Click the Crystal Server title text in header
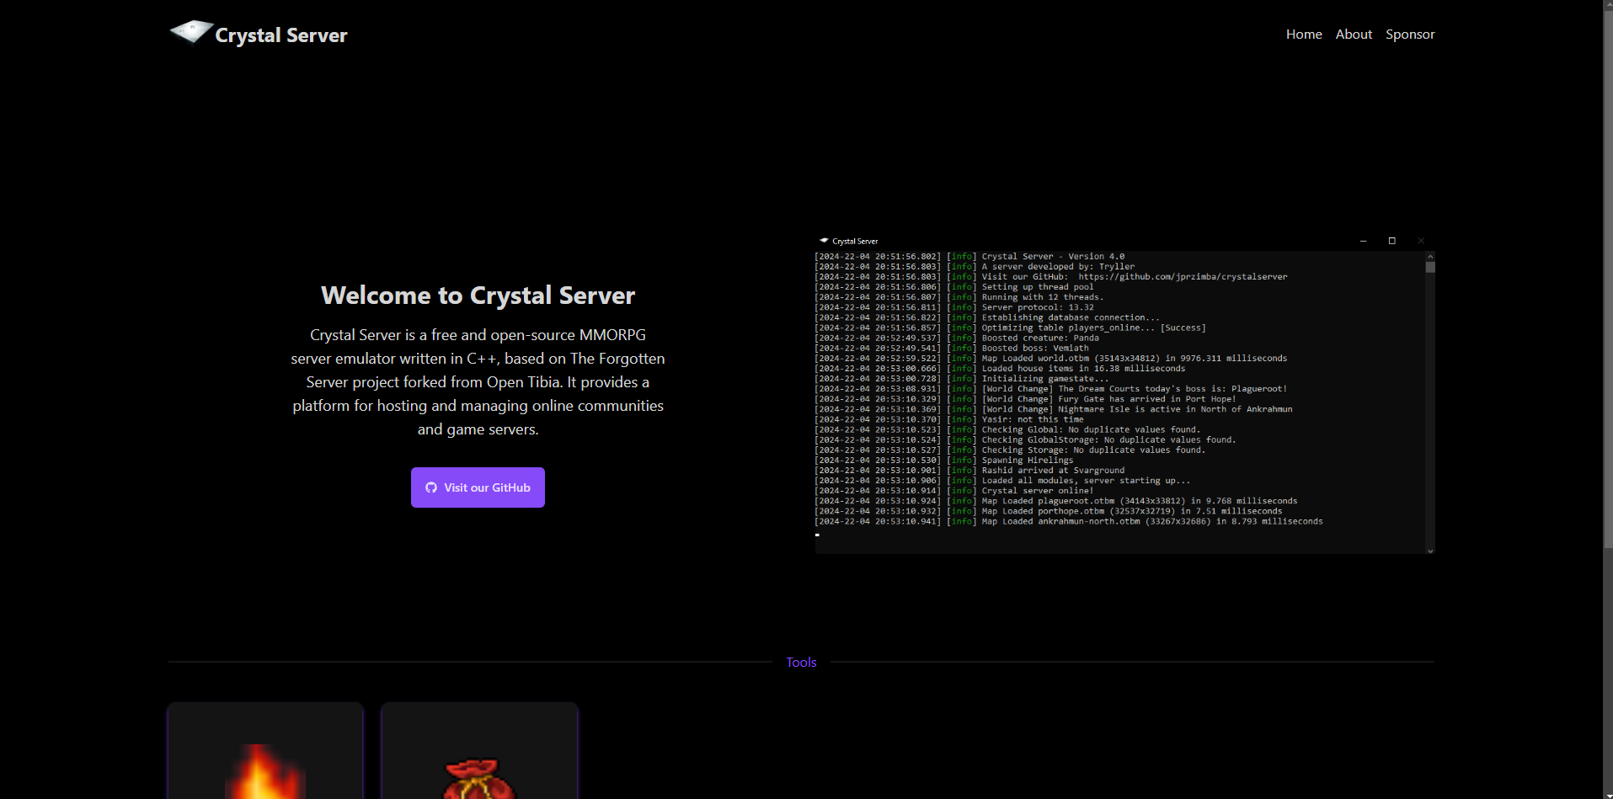1613x799 pixels. (280, 35)
